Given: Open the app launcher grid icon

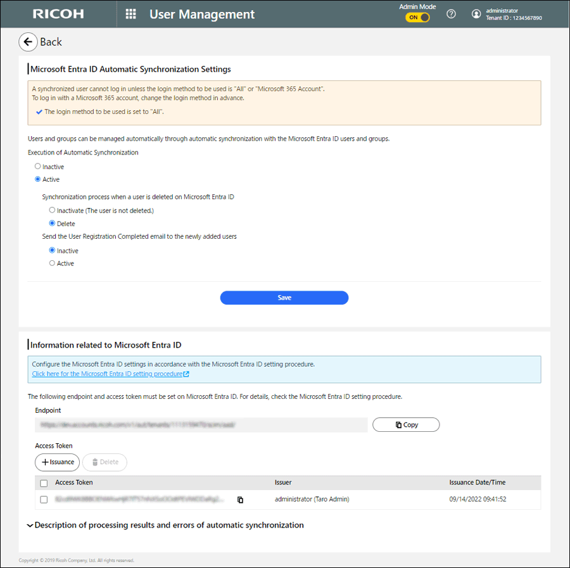Looking at the screenshot, I should (131, 14).
